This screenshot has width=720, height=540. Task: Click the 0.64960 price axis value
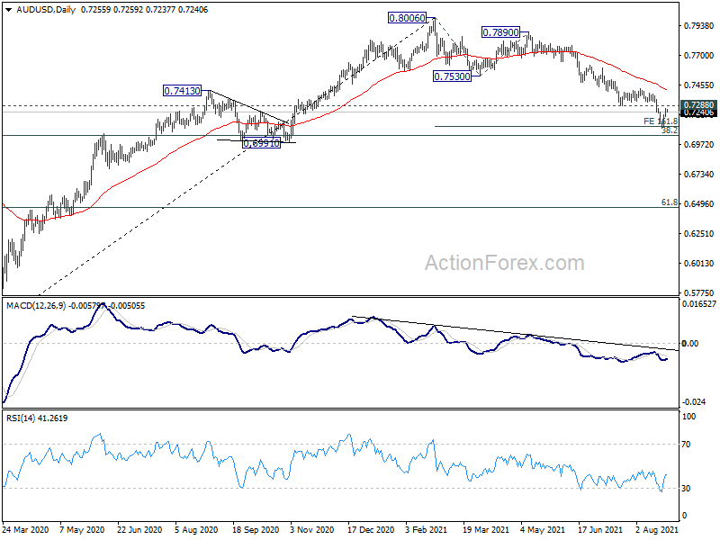699,203
